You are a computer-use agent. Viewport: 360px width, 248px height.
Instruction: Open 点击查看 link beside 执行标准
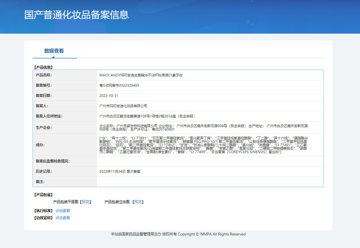click(x=63, y=211)
